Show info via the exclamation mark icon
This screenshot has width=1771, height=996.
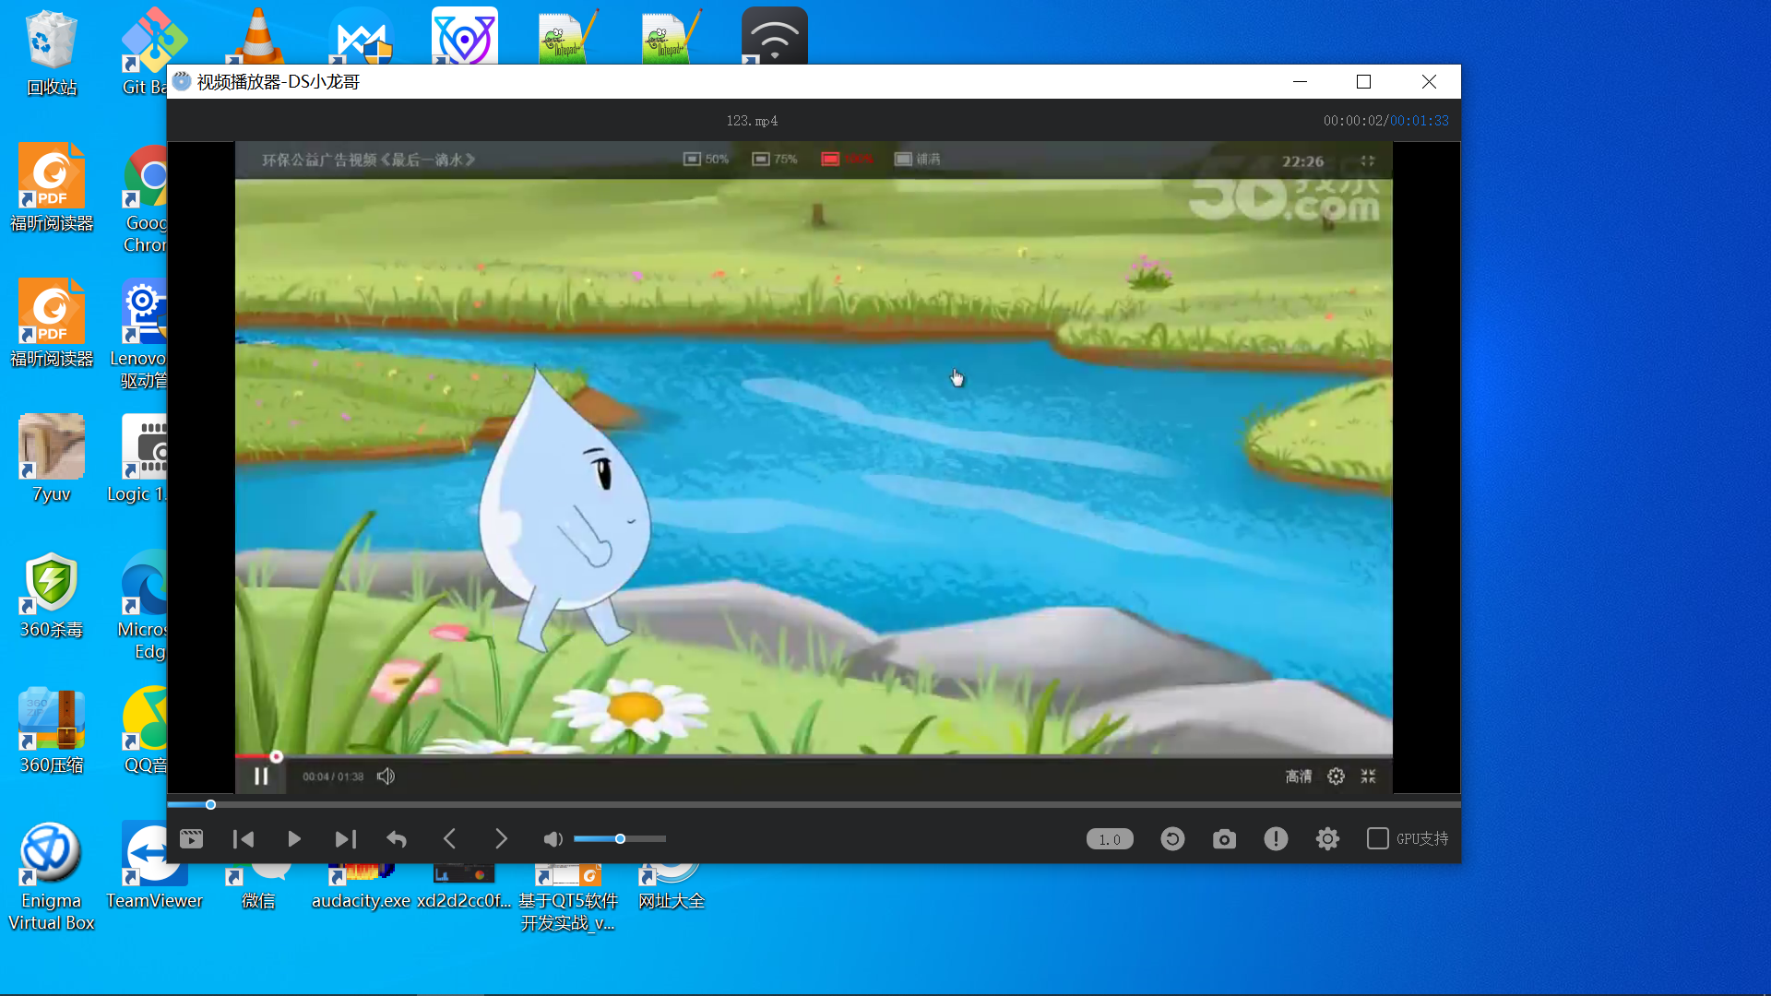coord(1276,838)
